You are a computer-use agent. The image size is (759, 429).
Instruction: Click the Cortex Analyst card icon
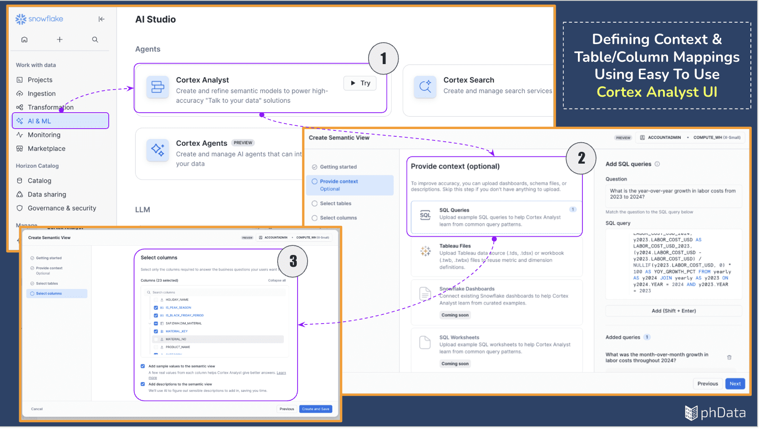click(158, 87)
